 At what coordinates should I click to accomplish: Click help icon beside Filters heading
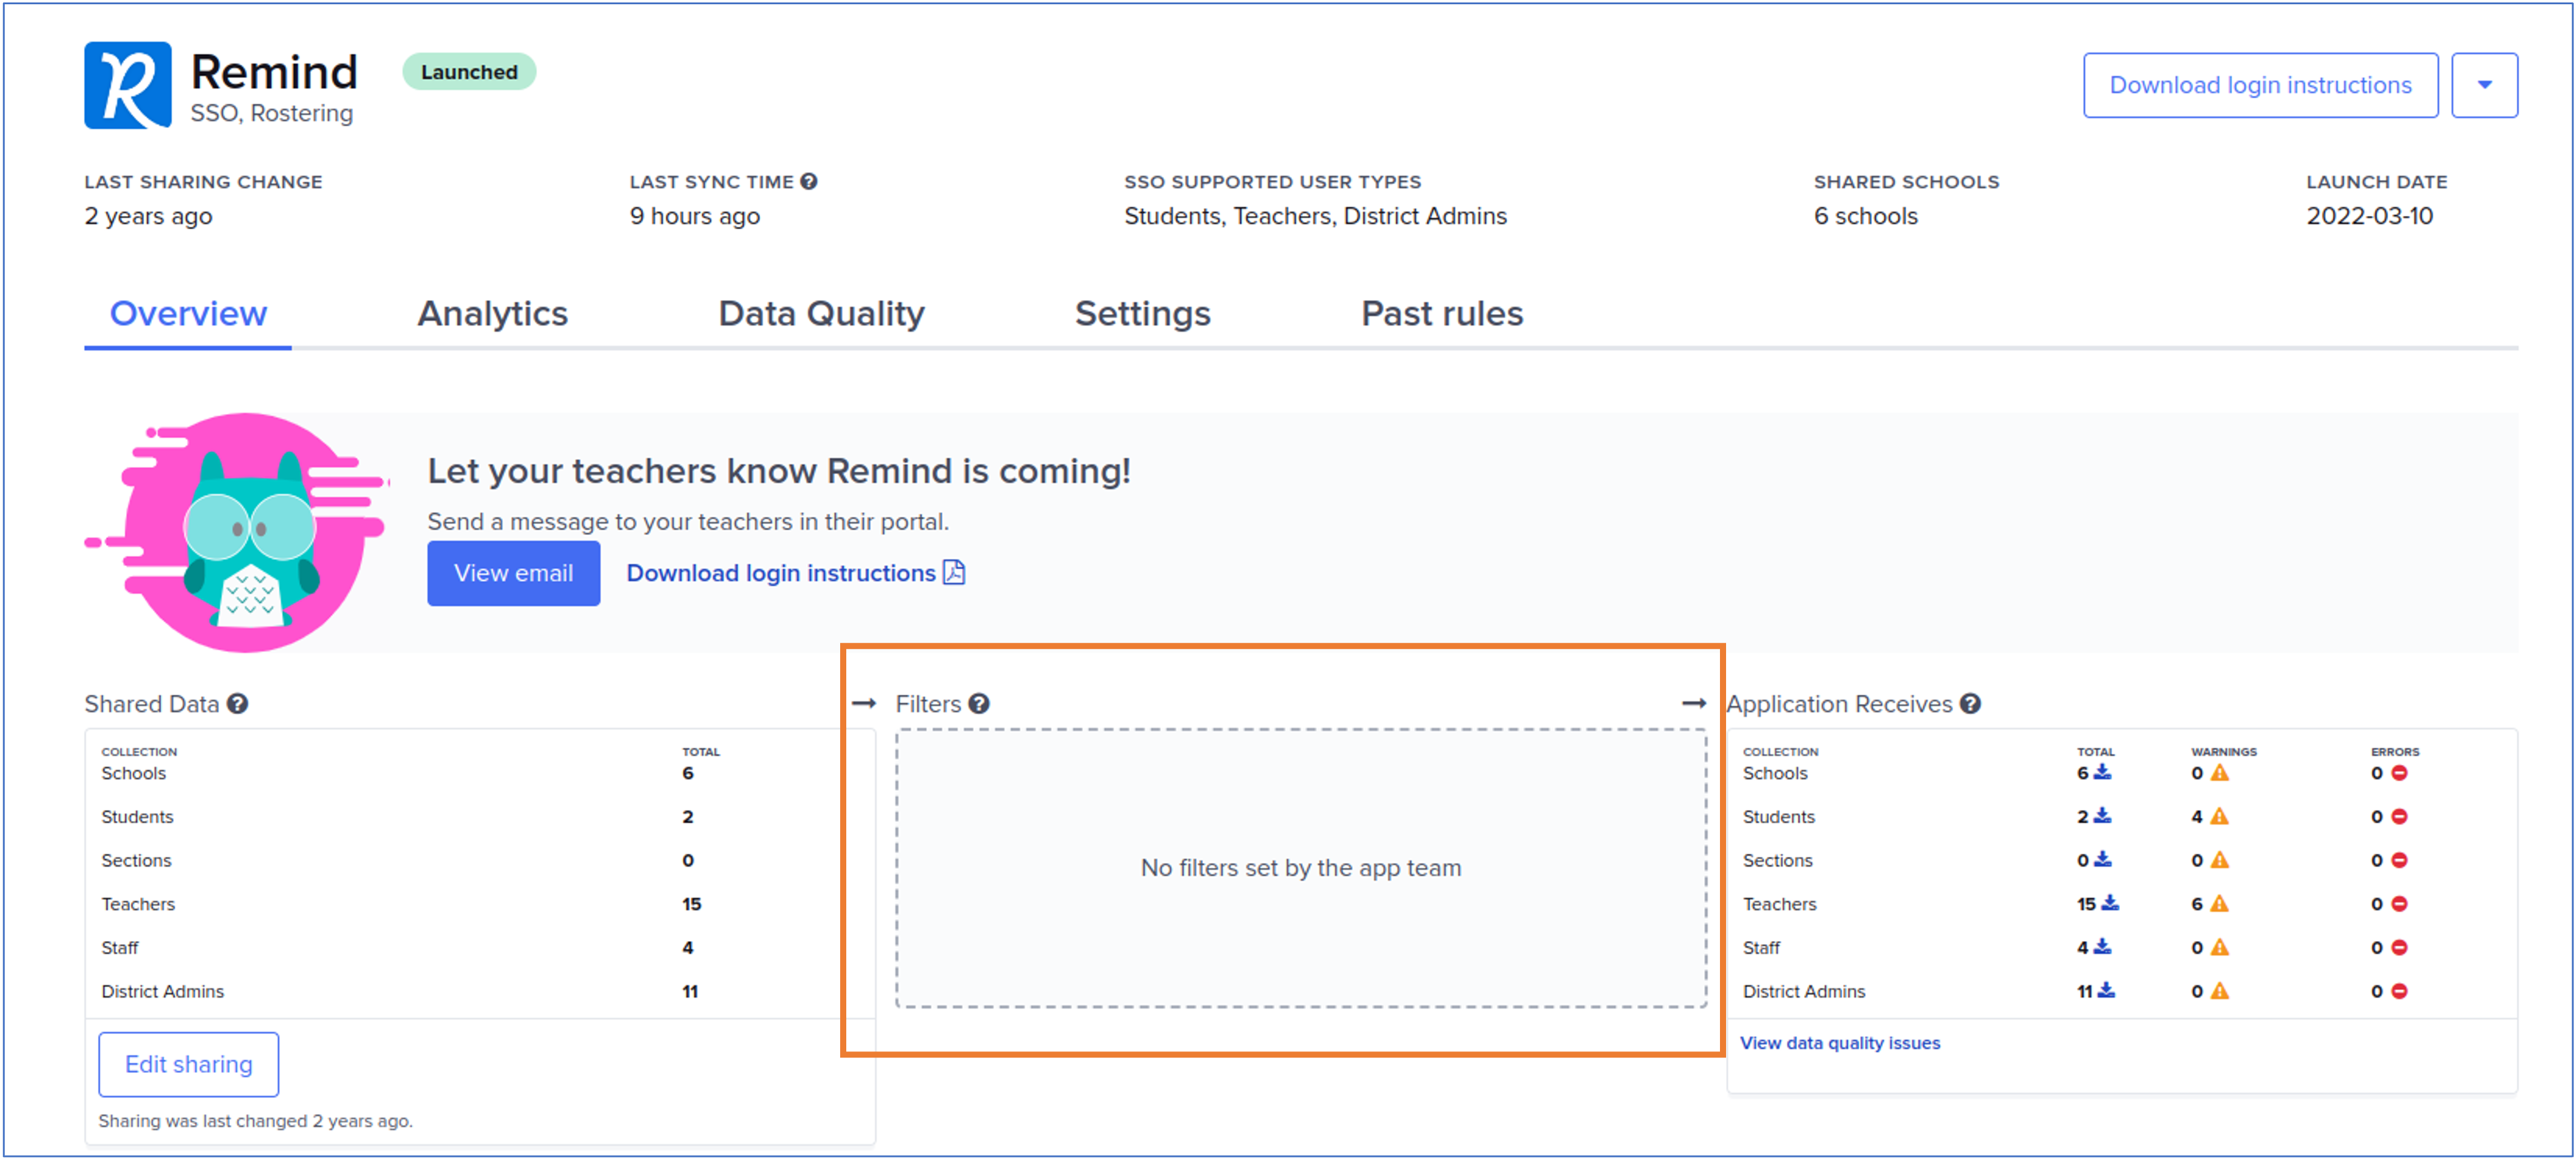click(x=979, y=703)
